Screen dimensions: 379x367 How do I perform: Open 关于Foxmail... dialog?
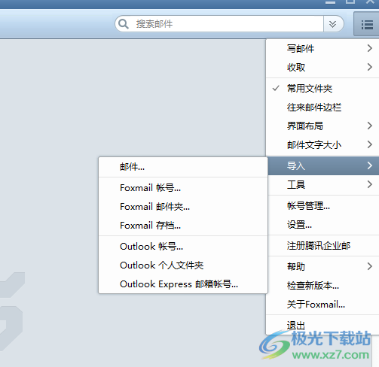pyautogui.click(x=323, y=304)
